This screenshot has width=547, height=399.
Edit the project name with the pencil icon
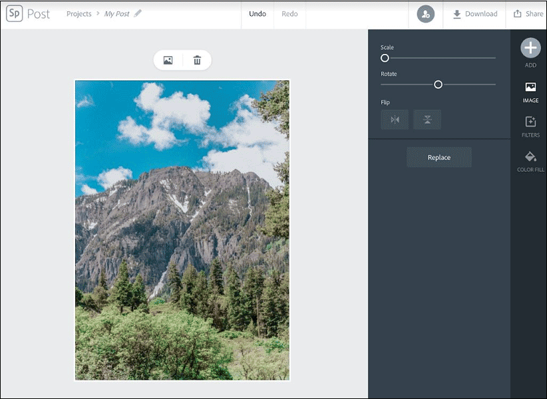138,13
